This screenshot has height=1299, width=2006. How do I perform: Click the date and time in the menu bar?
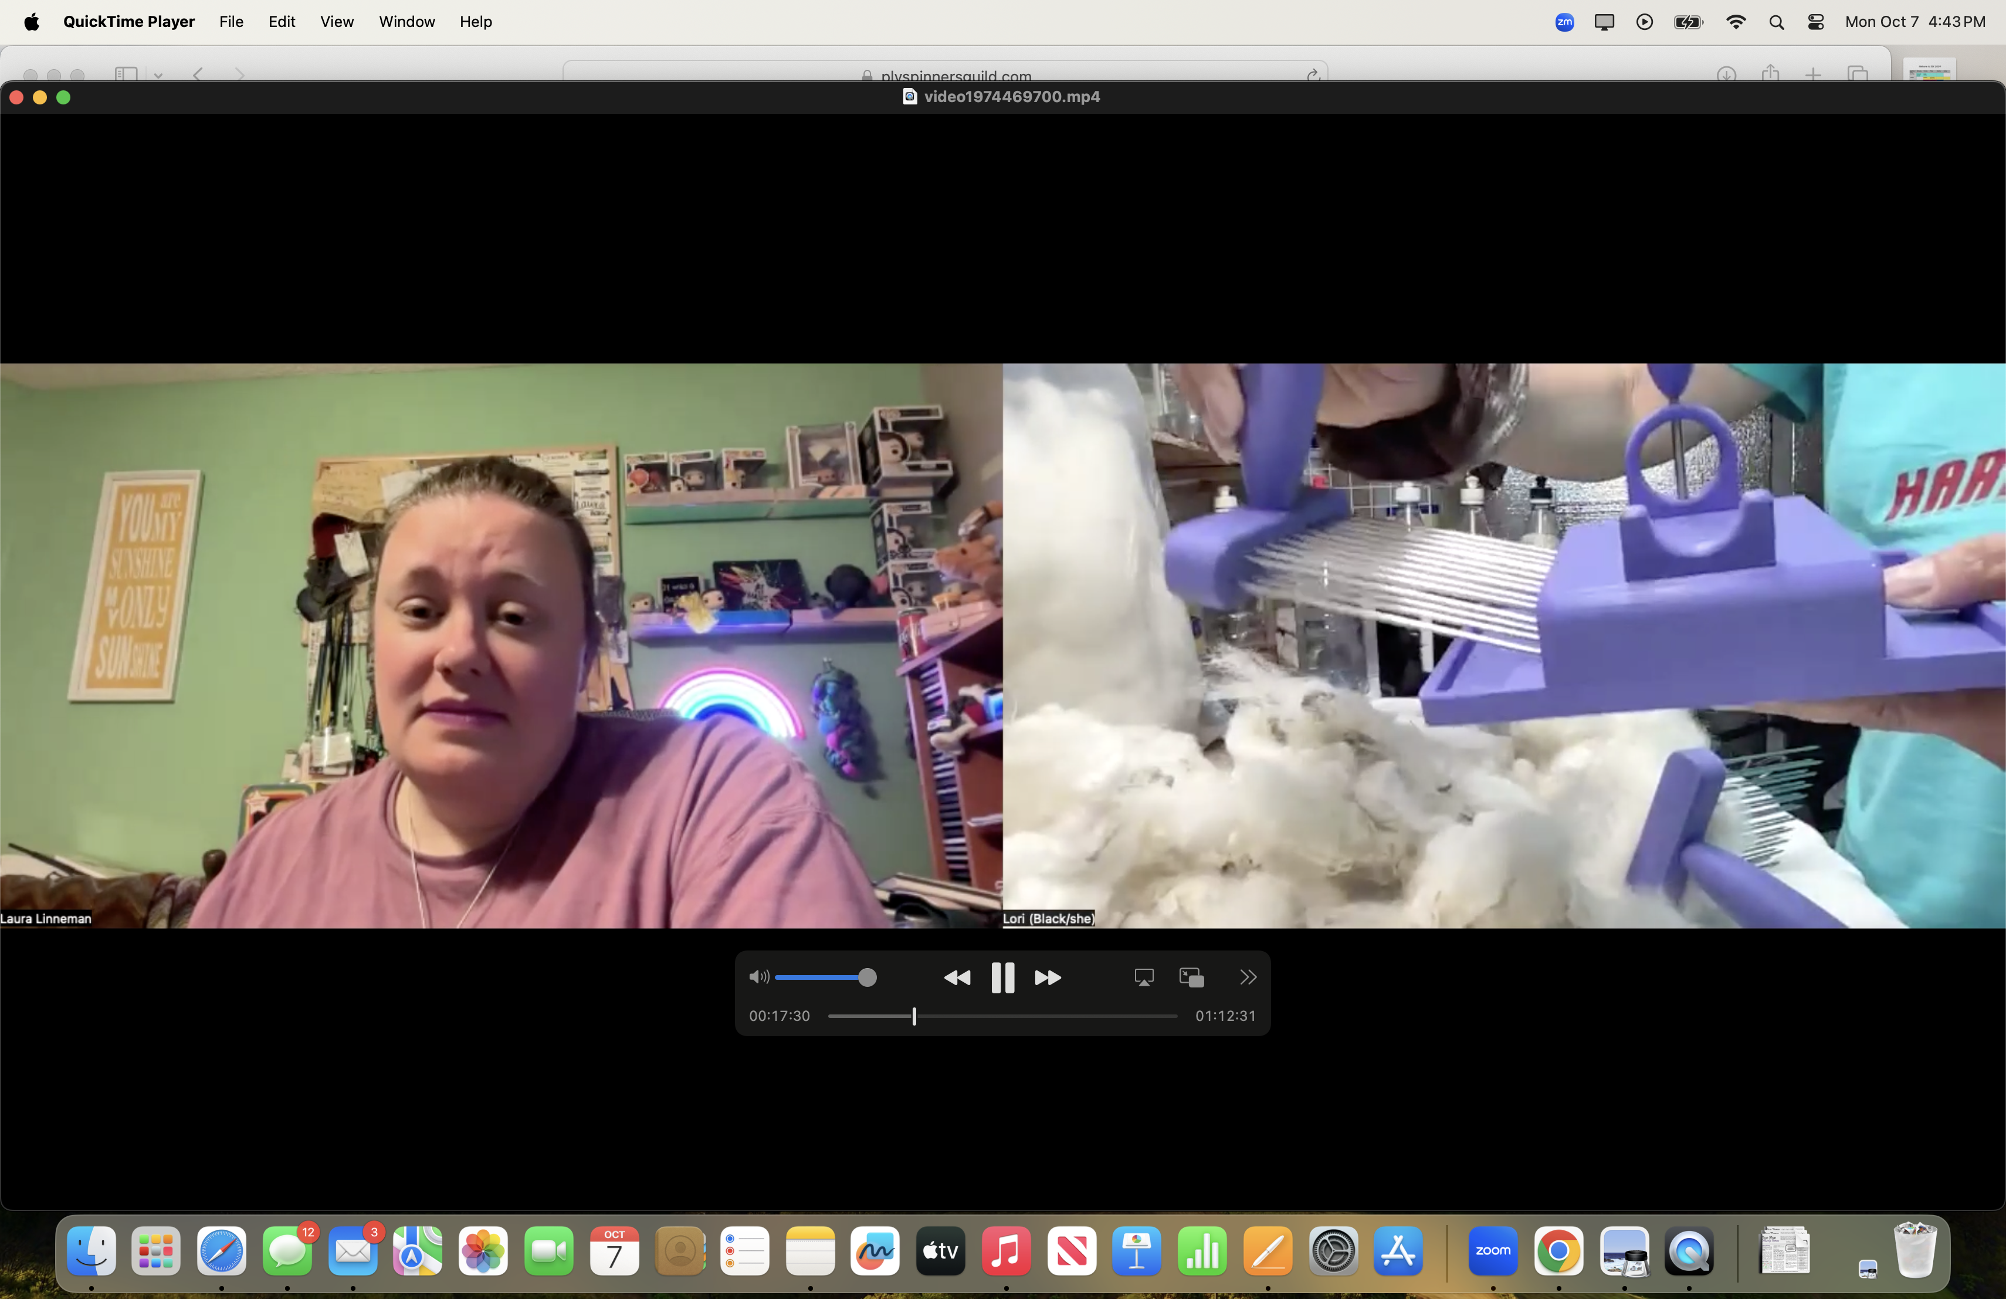(1915, 22)
